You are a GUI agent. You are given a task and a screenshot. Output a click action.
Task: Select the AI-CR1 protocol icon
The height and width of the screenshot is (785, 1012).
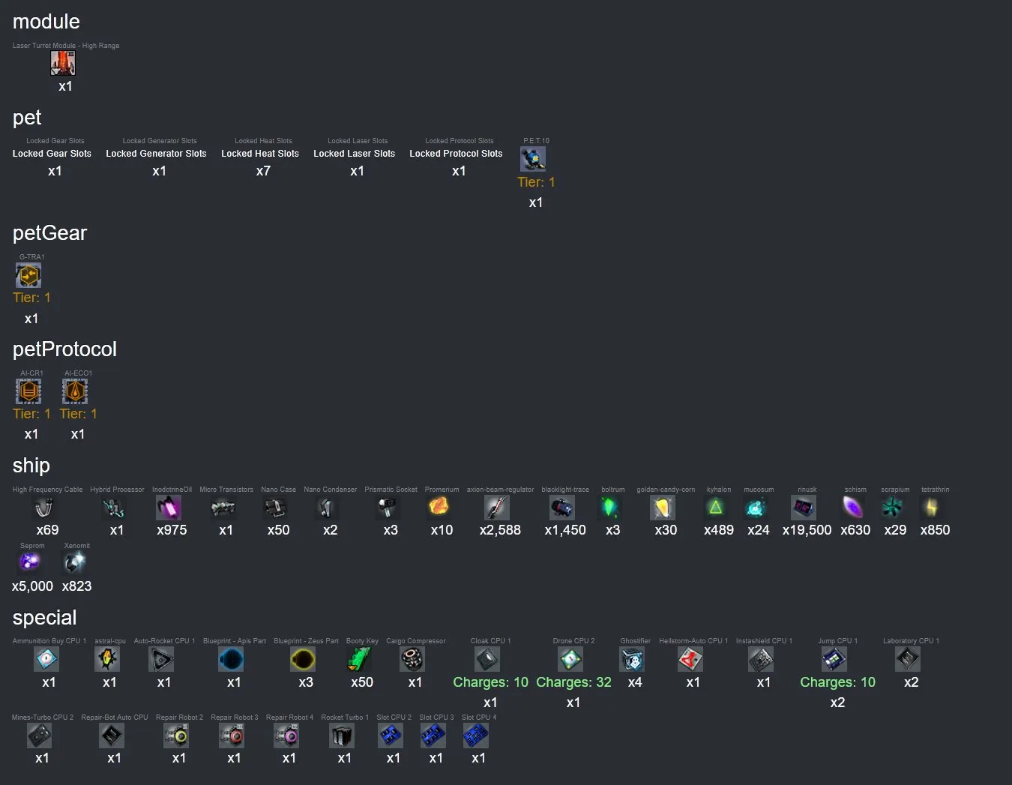pyautogui.click(x=28, y=391)
